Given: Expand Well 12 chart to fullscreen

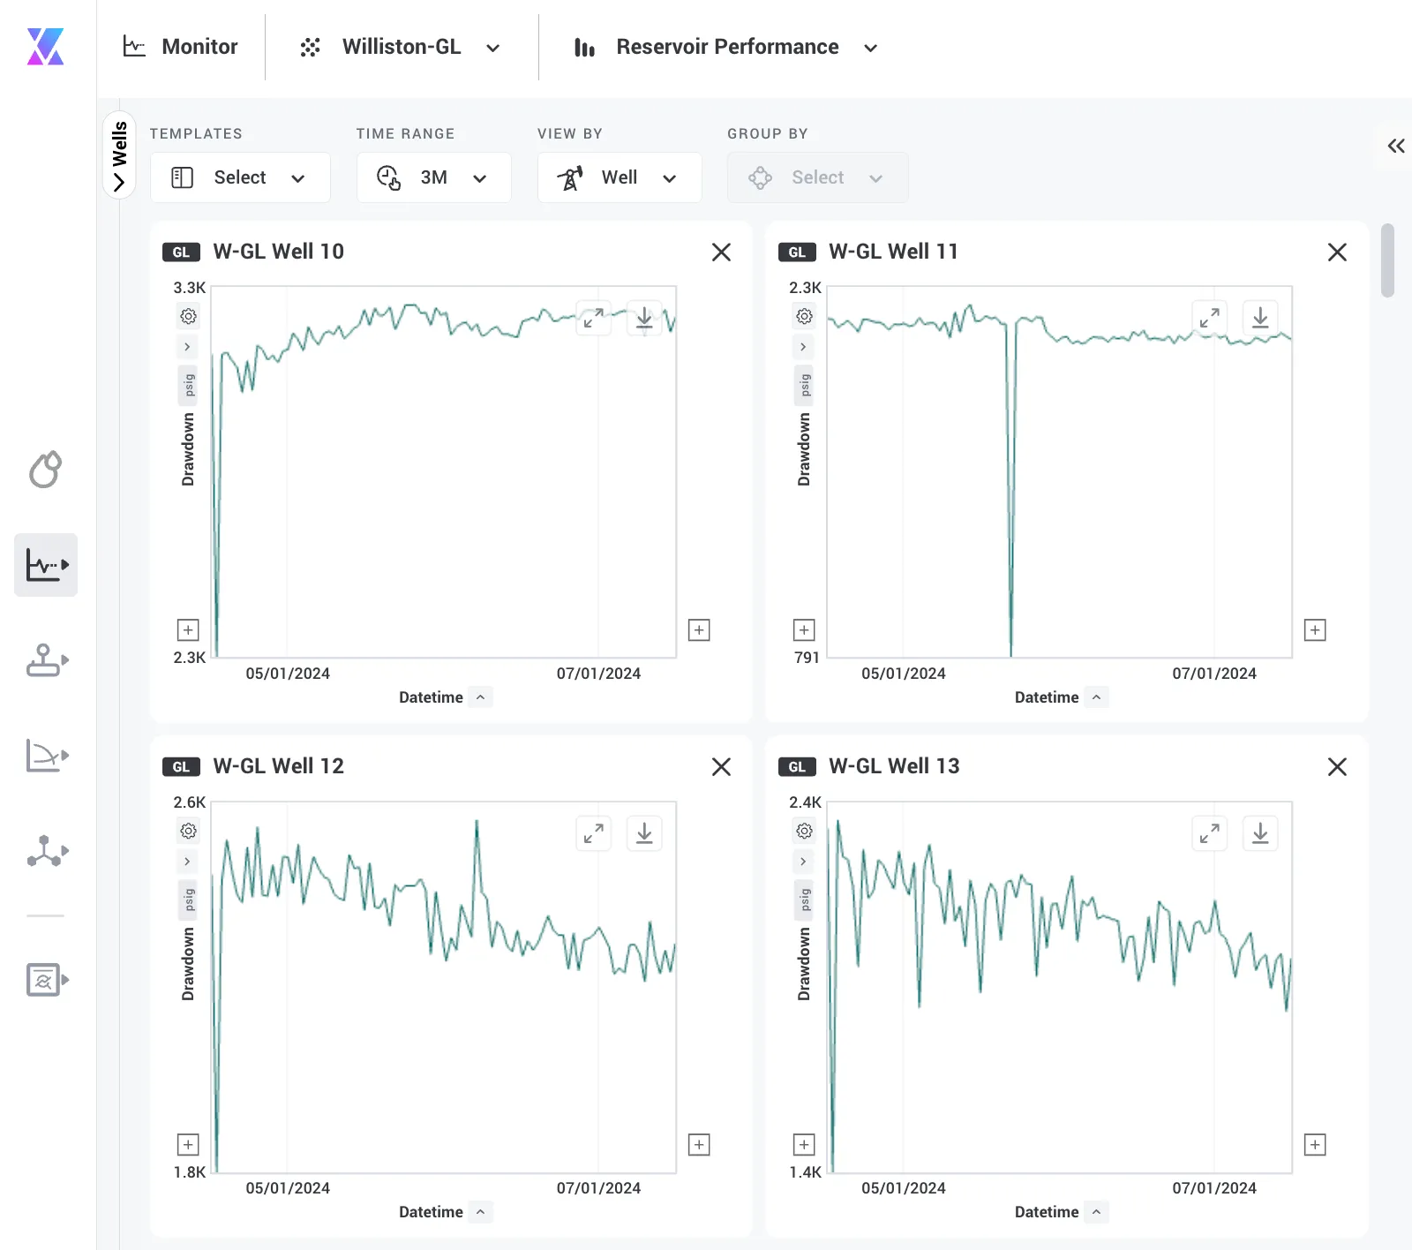Looking at the screenshot, I should pos(594,832).
